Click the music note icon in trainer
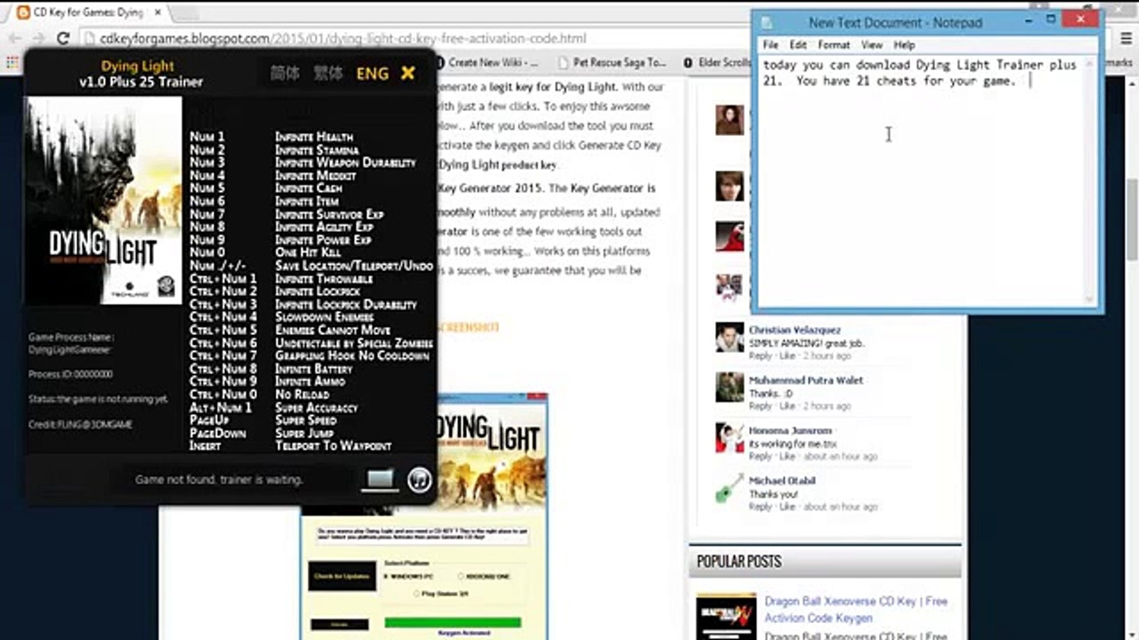The width and height of the screenshot is (1139, 640). [x=419, y=480]
